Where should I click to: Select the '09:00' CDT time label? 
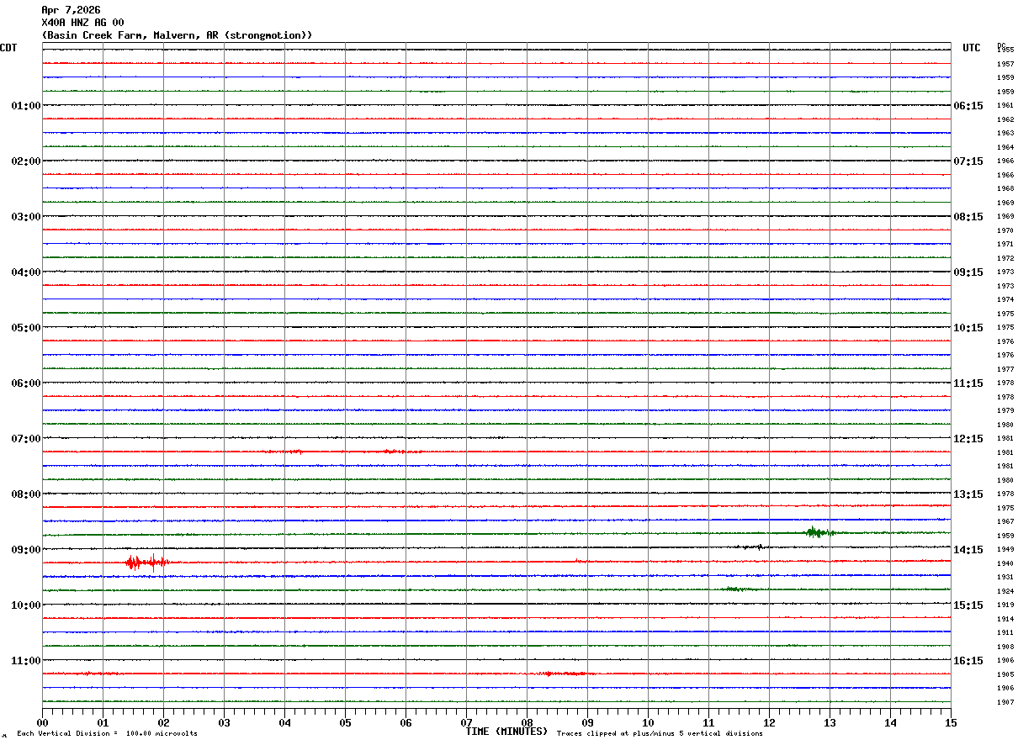pos(26,550)
